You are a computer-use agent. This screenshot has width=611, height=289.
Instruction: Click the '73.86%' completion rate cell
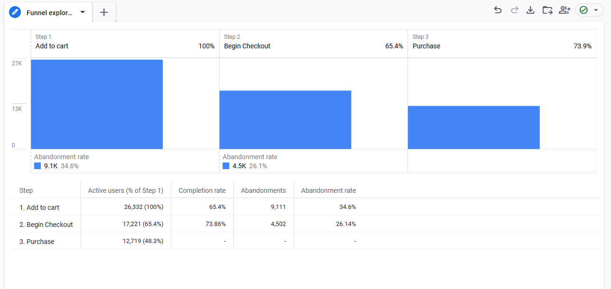coord(215,224)
